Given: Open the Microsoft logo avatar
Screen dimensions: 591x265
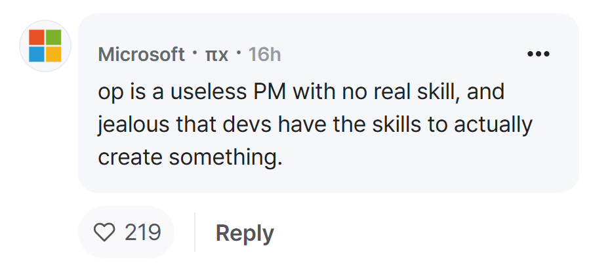Looking at the screenshot, I should (45, 46).
